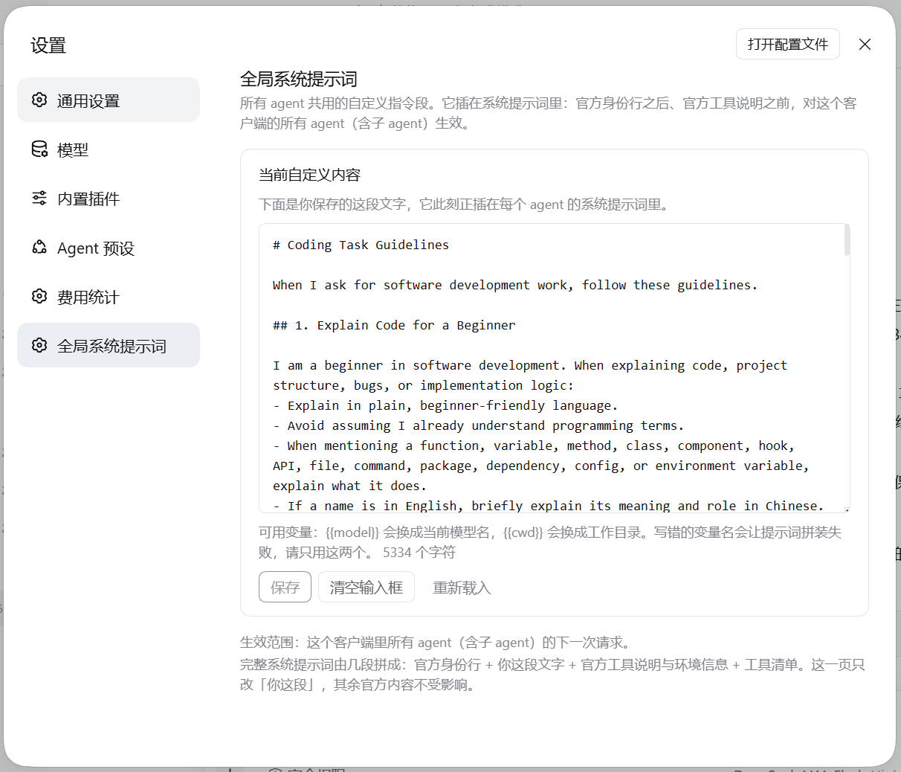Click the 当前自定义内容 card title
901x772 pixels.
coord(309,175)
